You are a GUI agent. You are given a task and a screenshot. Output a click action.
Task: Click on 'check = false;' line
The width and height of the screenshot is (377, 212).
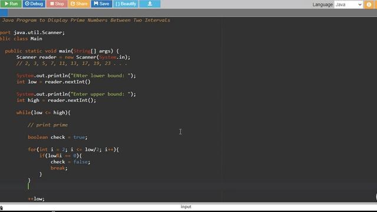pos(71,162)
